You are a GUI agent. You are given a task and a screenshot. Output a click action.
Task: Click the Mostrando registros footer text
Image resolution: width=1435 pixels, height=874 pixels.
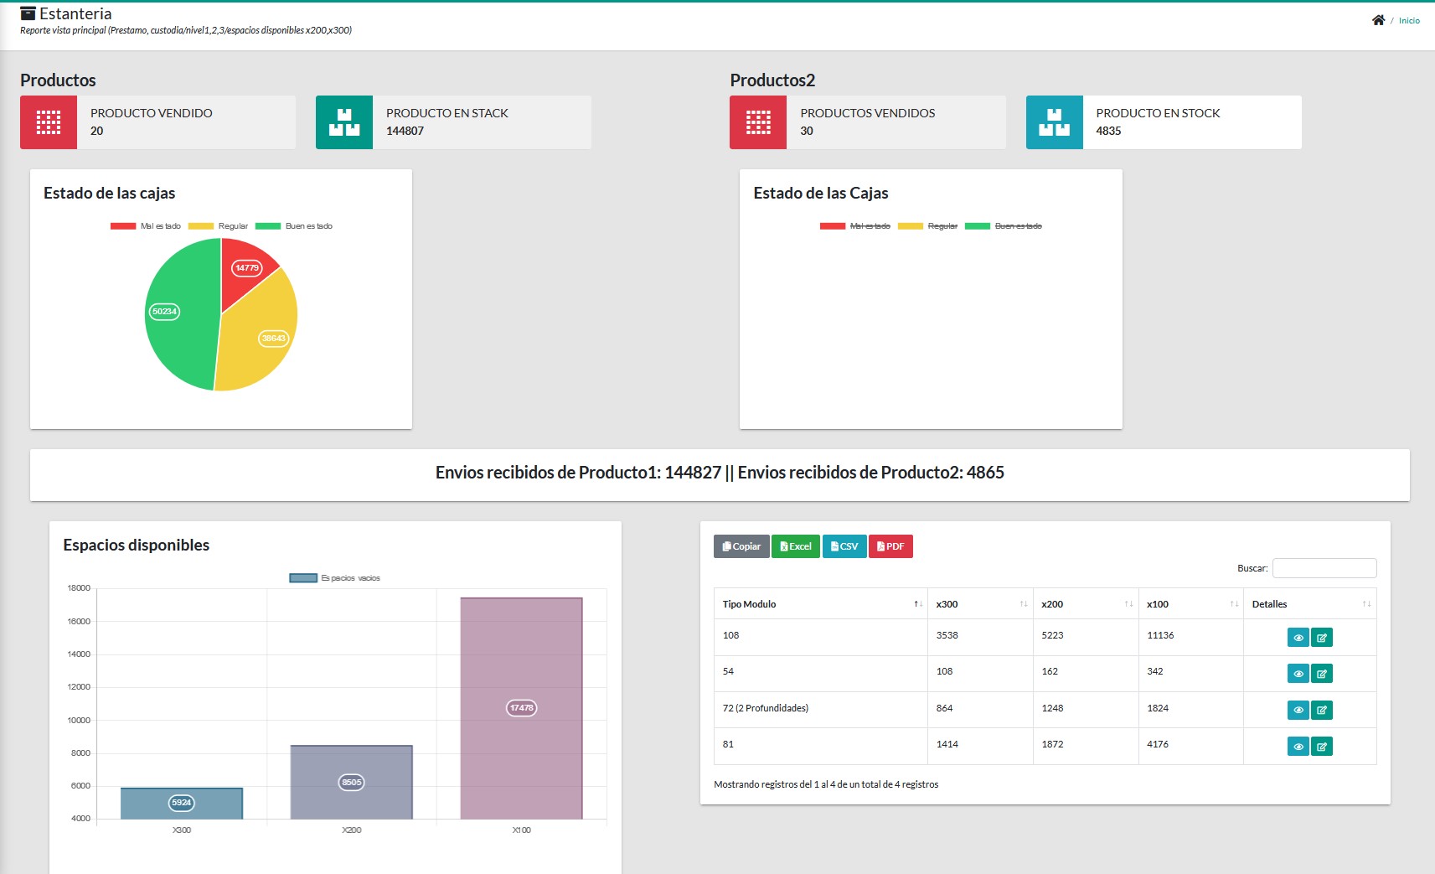pos(826,784)
